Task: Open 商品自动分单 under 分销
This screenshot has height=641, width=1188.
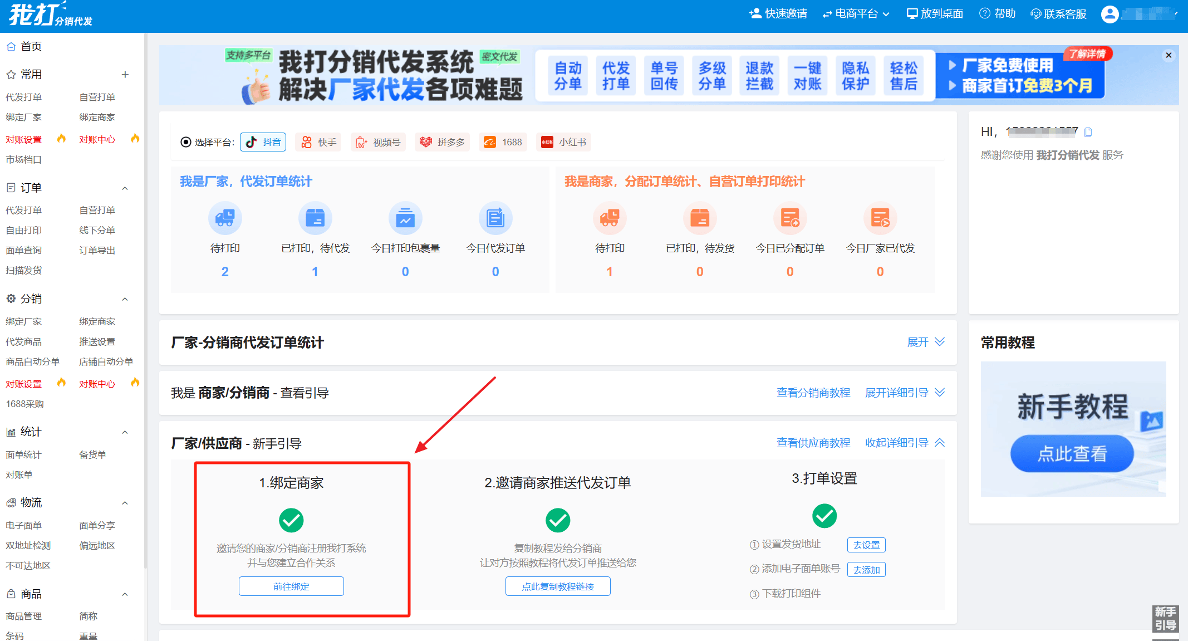Action: pos(33,361)
